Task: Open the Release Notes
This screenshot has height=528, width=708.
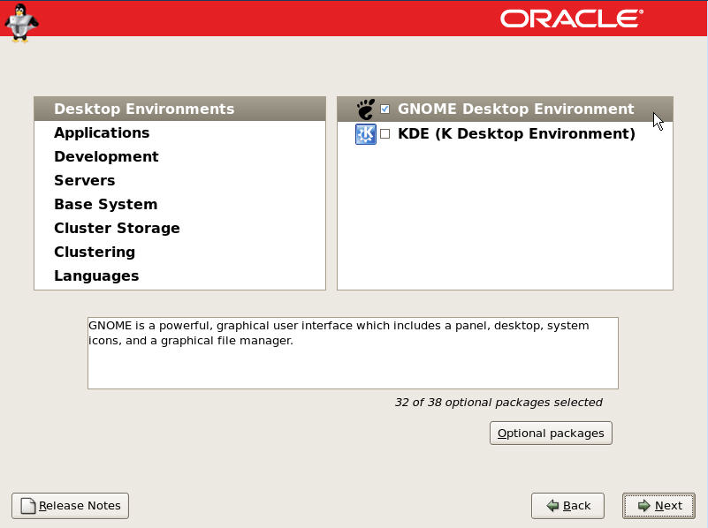Action: [x=70, y=506]
